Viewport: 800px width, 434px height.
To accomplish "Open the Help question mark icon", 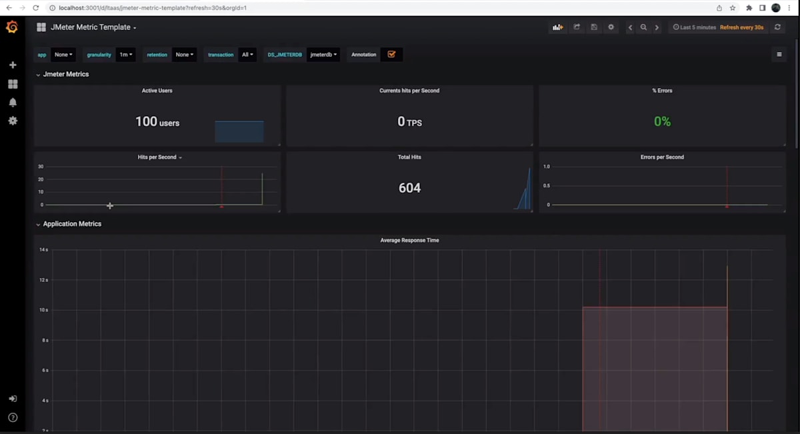I will (x=12, y=417).
